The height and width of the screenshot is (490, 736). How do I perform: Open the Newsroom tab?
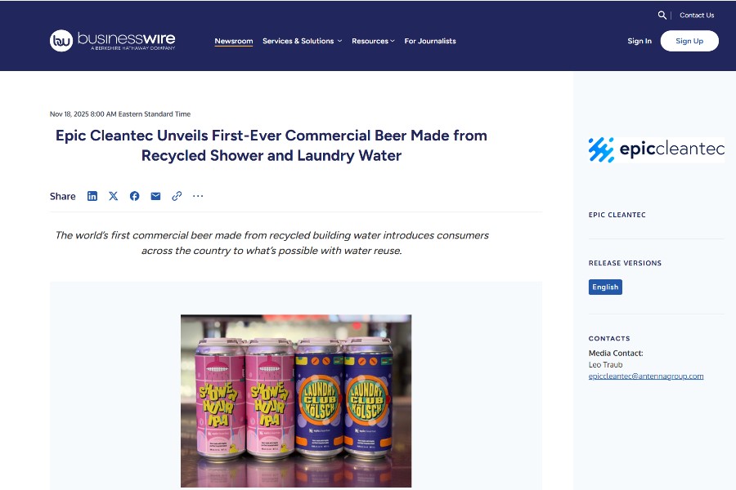click(x=234, y=42)
